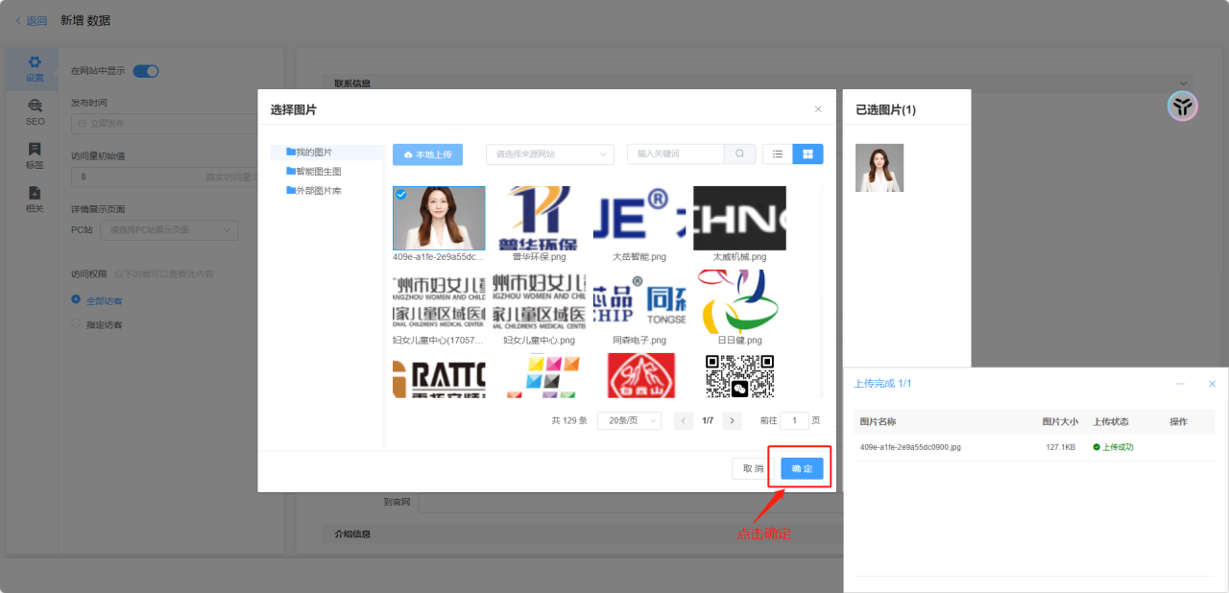Screen dimensions: 1229x593
Task: Select the 日日健.png thumbnail
Action: tap(739, 301)
